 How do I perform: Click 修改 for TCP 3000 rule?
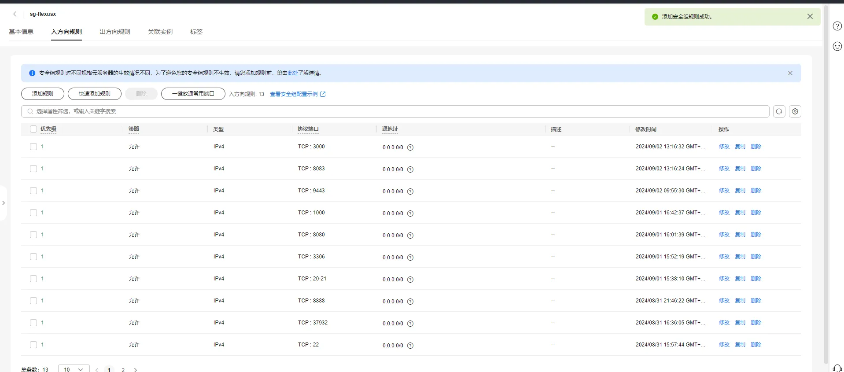coord(724,147)
